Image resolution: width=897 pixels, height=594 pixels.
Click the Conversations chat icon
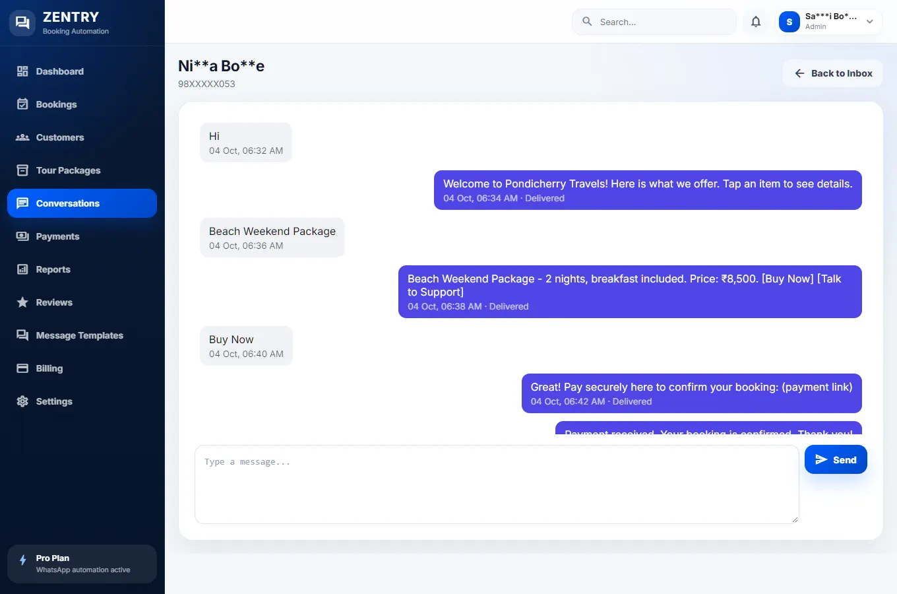point(22,203)
